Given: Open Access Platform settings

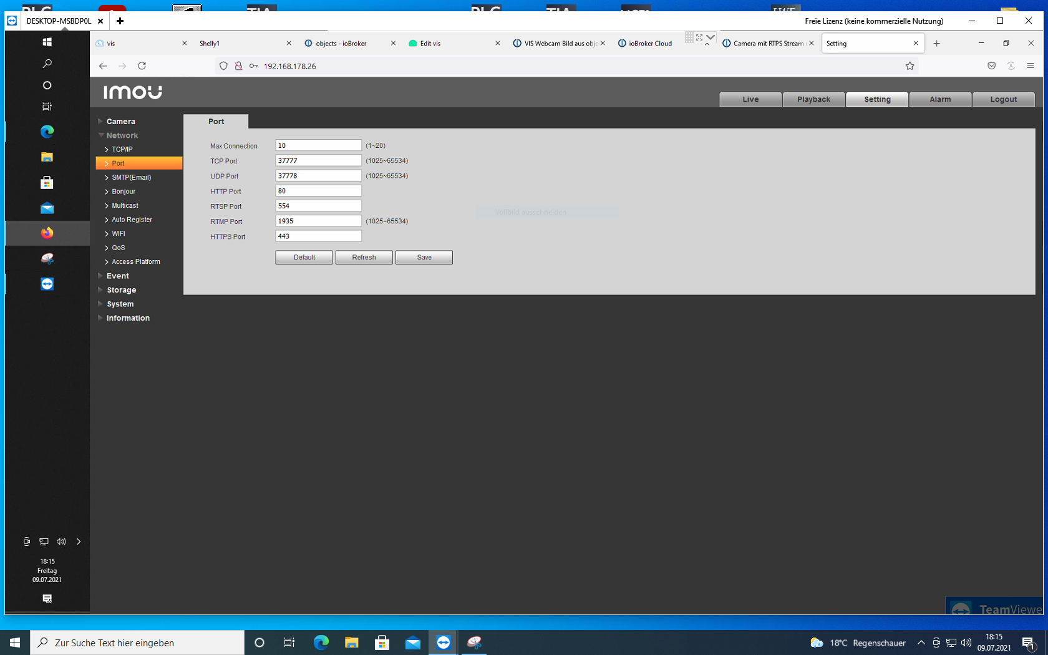Looking at the screenshot, I should 135,262.
